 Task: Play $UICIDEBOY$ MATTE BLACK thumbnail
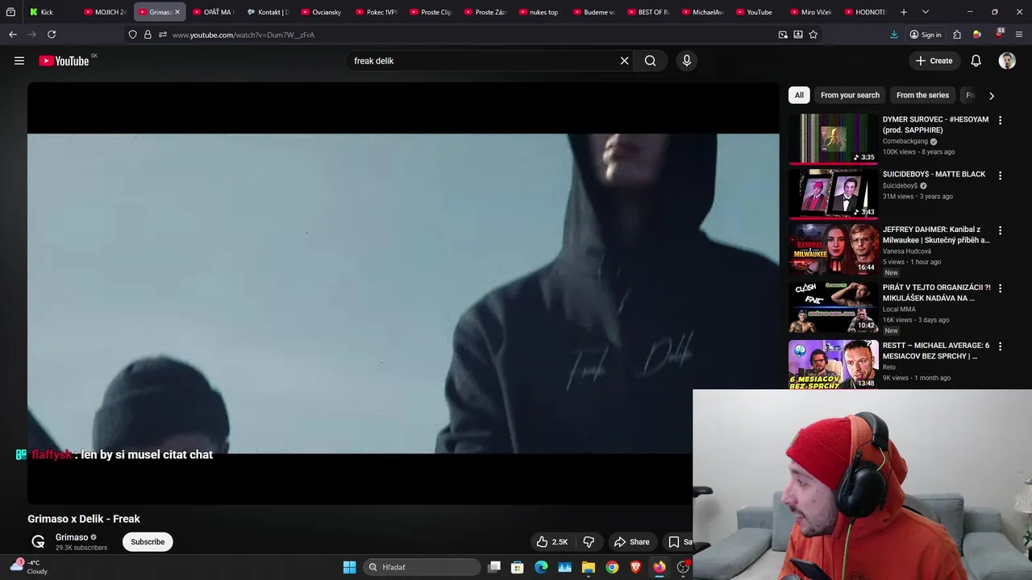point(833,193)
